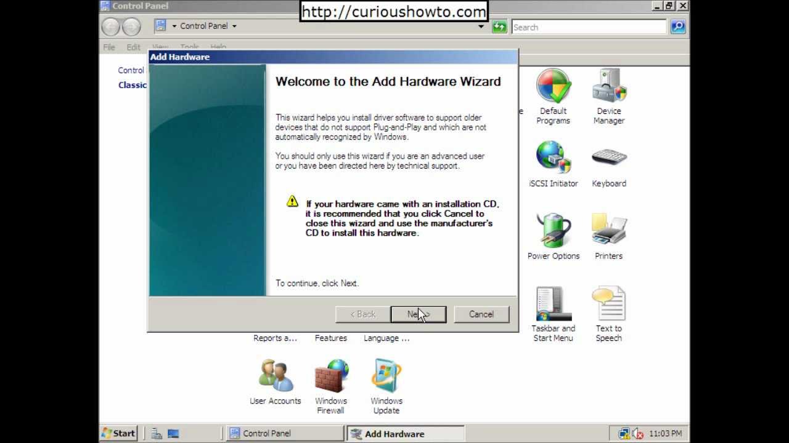Viewport: 789px width, 443px height.
Task: Switch to Control Panel taskbar button
Action: pos(285,433)
